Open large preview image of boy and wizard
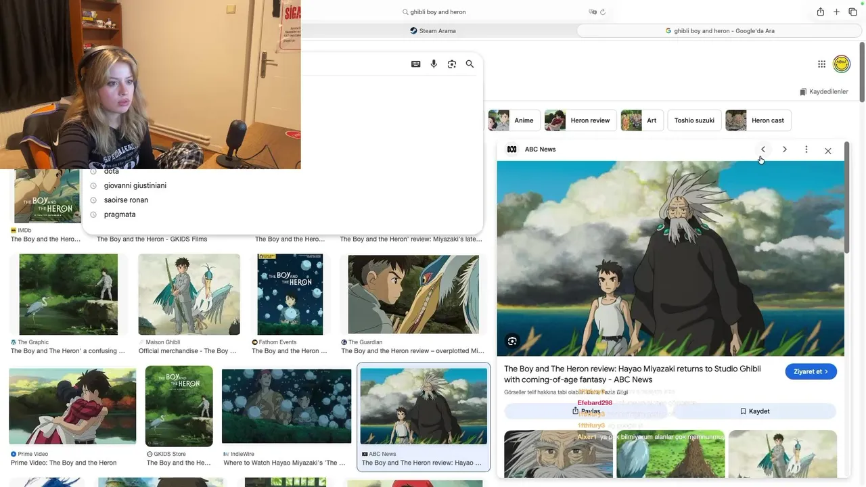 tap(670, 258)
